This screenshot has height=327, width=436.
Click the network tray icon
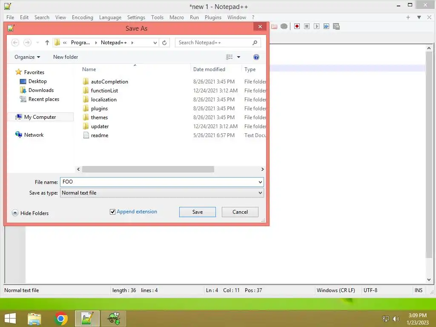tap(386, 319)
